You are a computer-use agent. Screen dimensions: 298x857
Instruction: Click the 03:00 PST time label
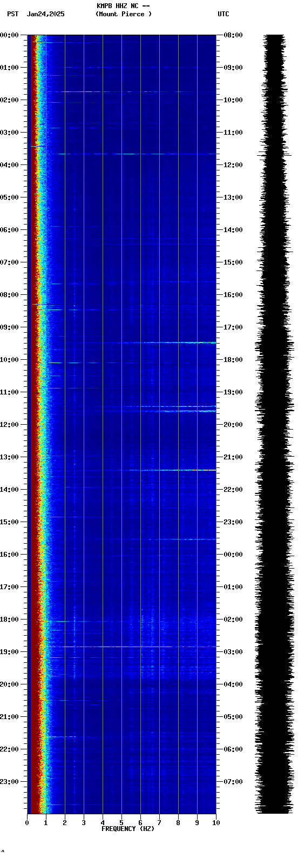pyautogui.click(x=9, y=133)
